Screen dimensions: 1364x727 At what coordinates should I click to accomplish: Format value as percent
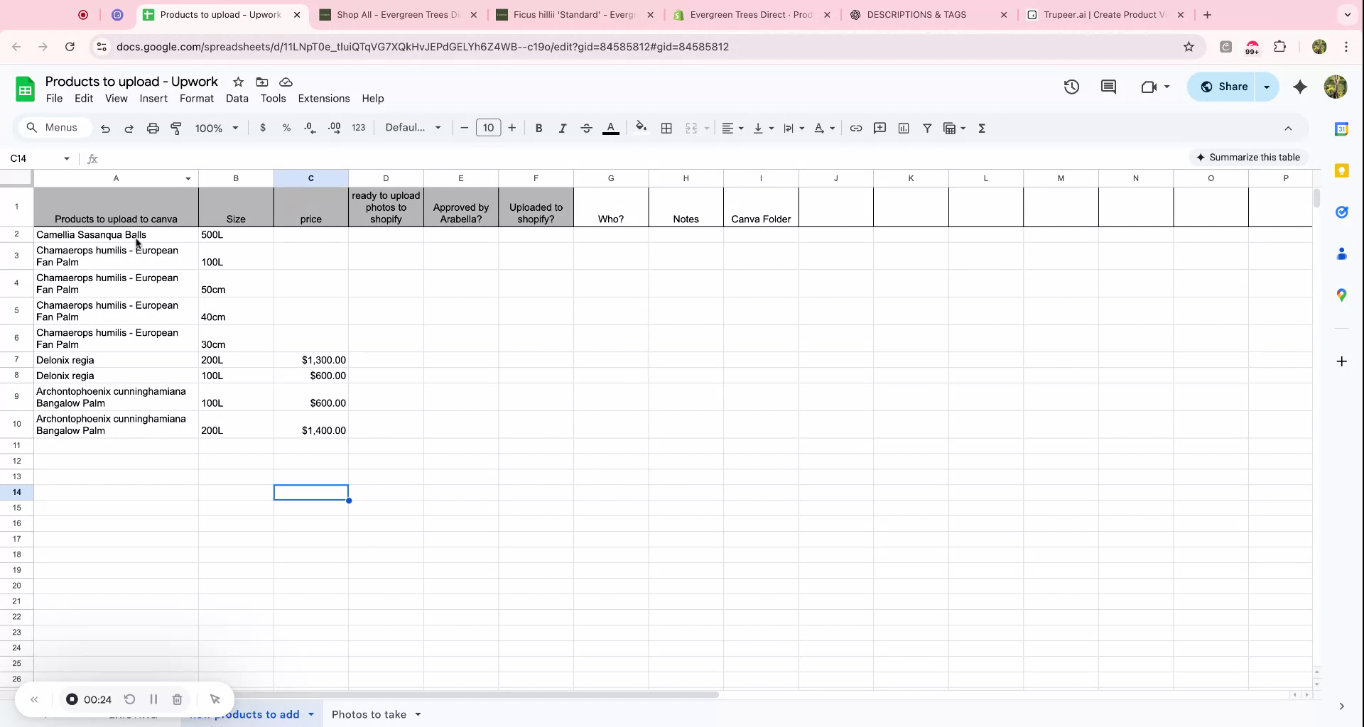click(286, 128)
